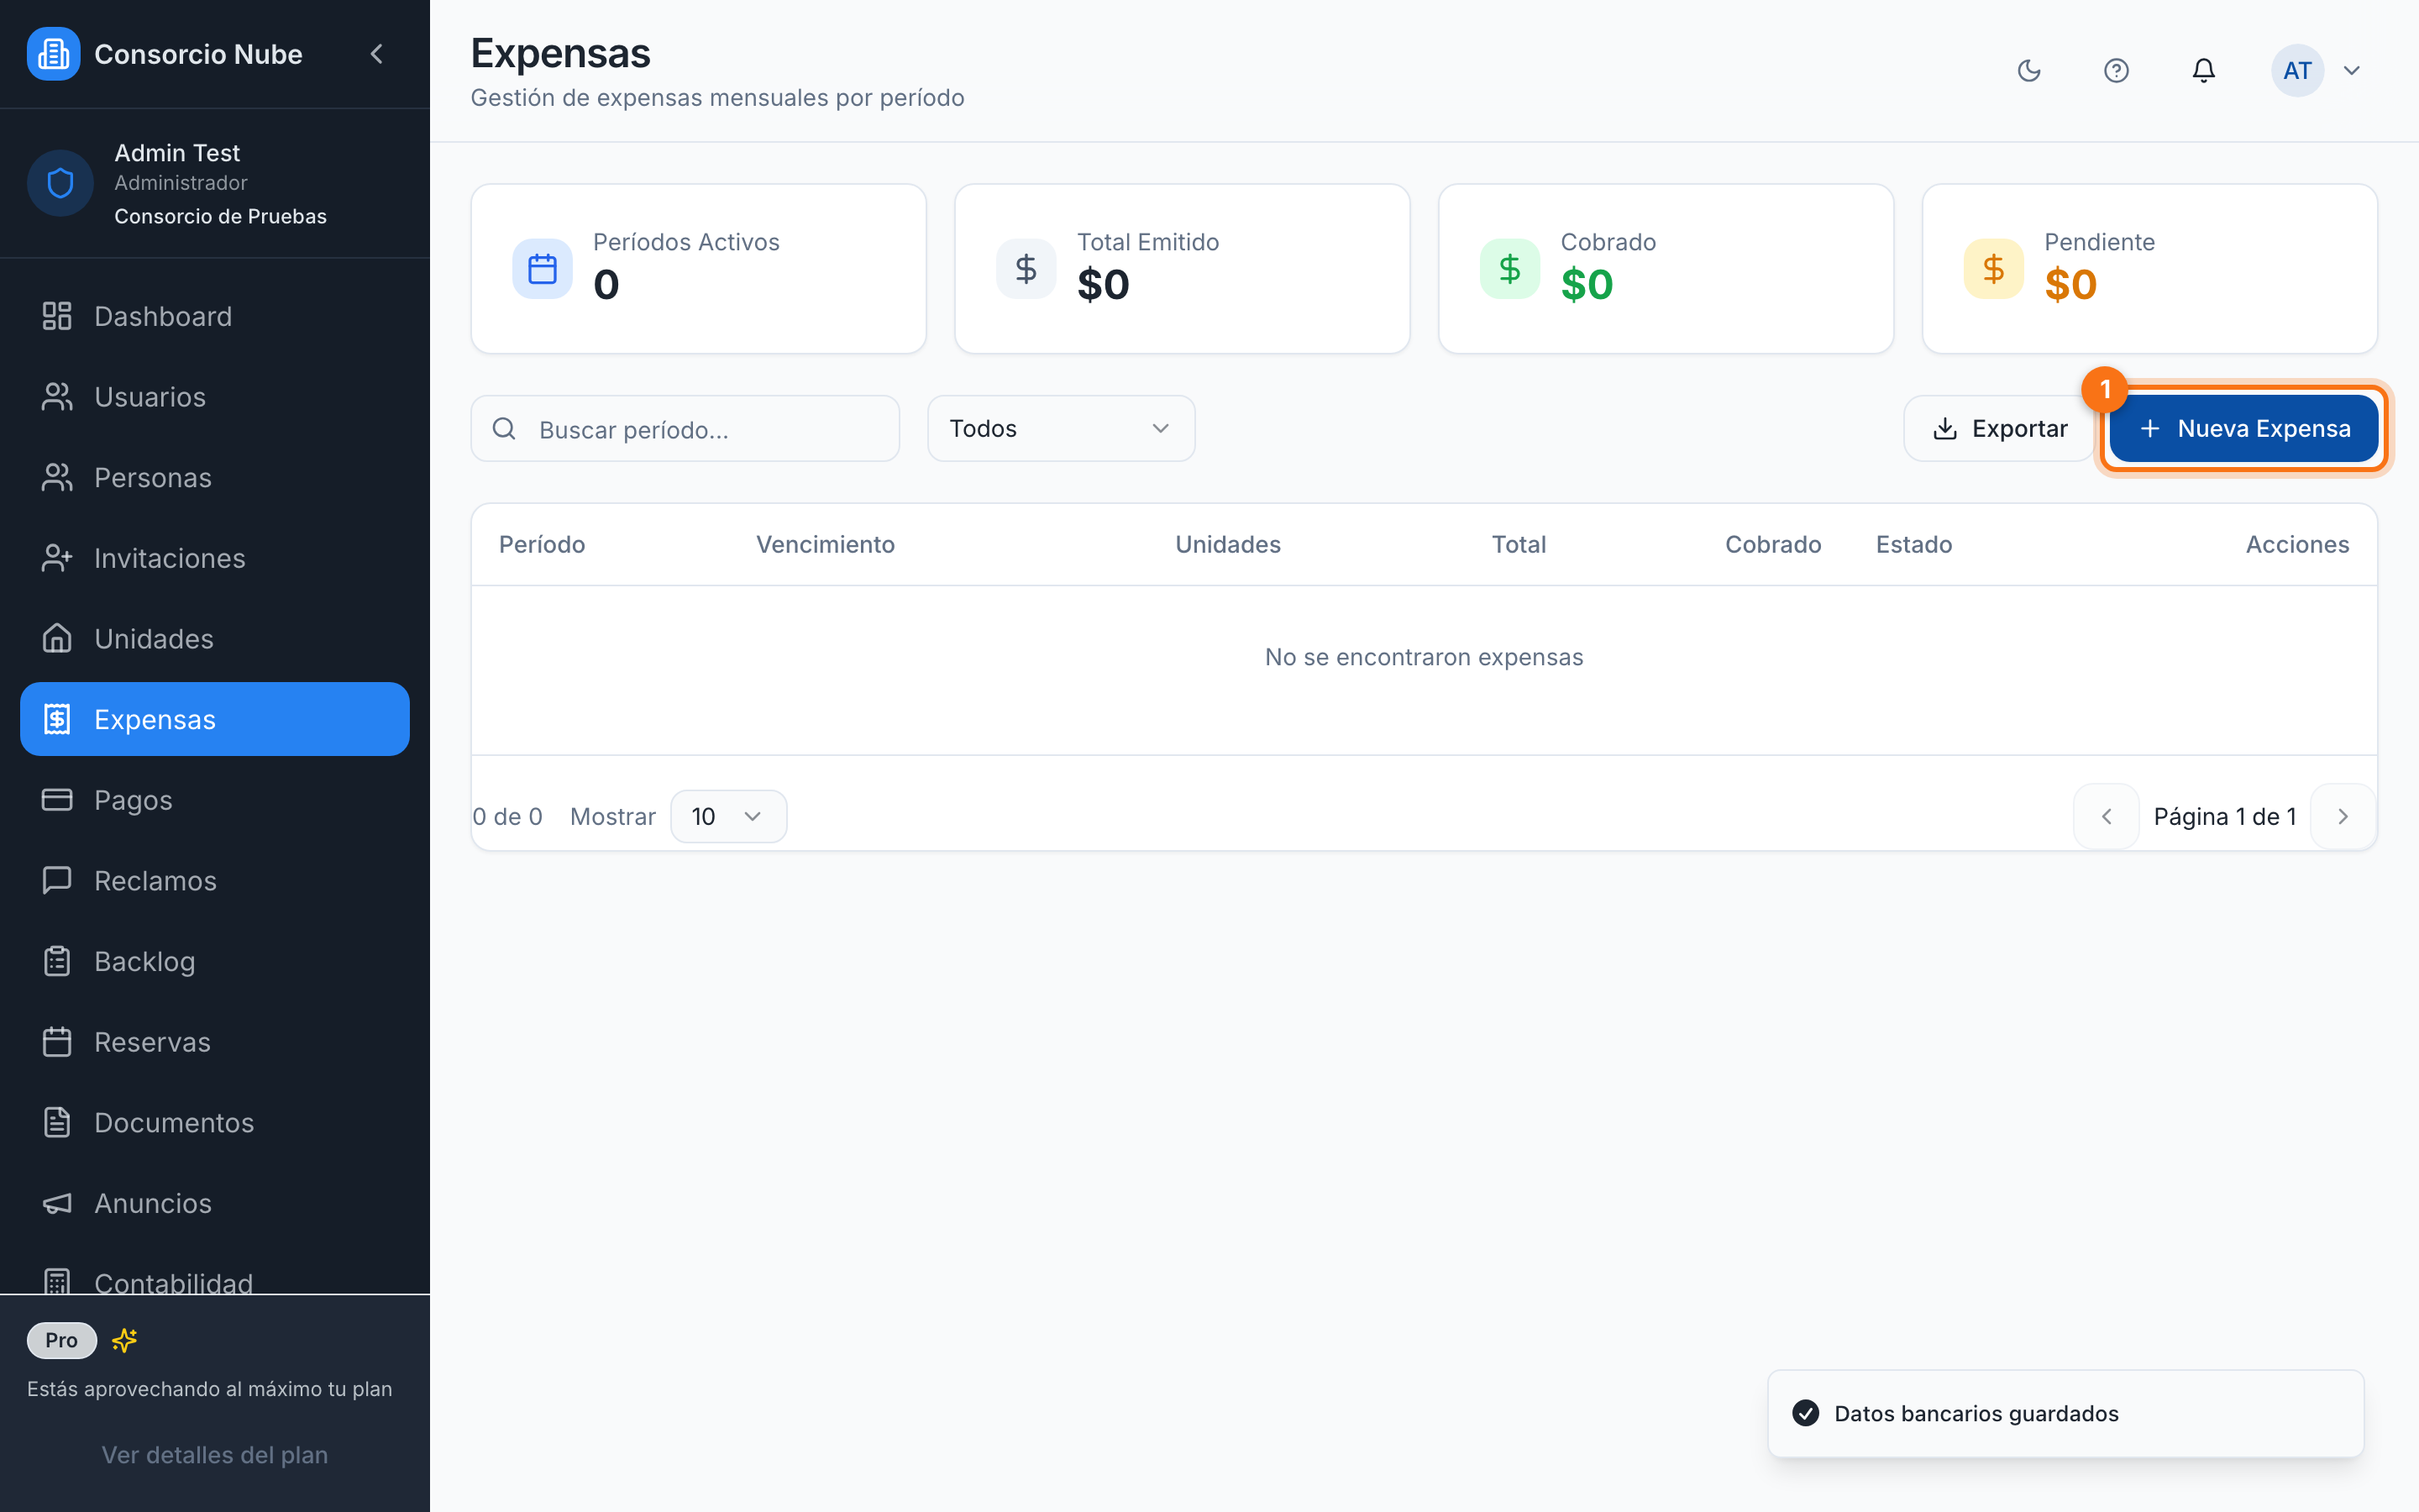Click the Total Emitido dollar icon
The width and height of the screenshot is (2419, 1512).
click(1026, 269)
